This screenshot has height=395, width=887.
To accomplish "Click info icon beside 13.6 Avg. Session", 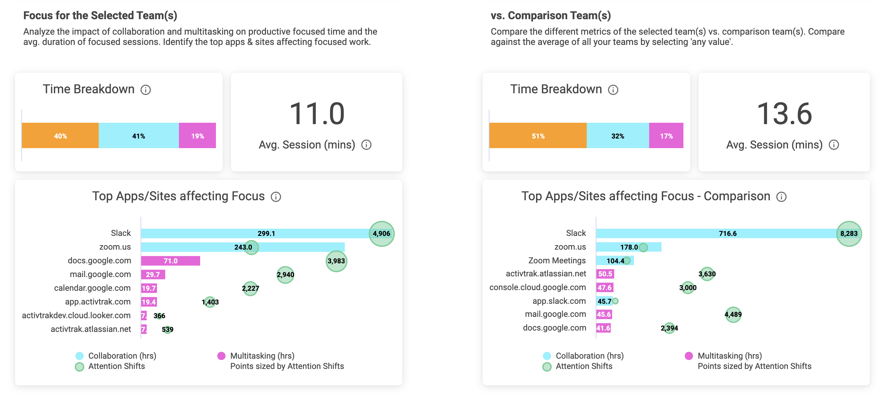I will coord(833,145).
